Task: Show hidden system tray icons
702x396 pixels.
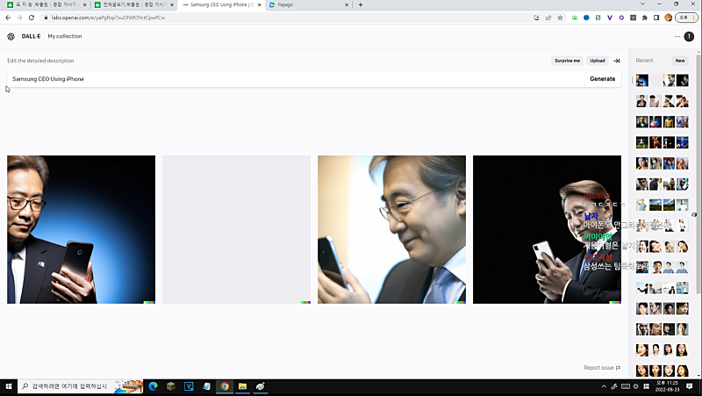Action: click(x=604, y=386)
